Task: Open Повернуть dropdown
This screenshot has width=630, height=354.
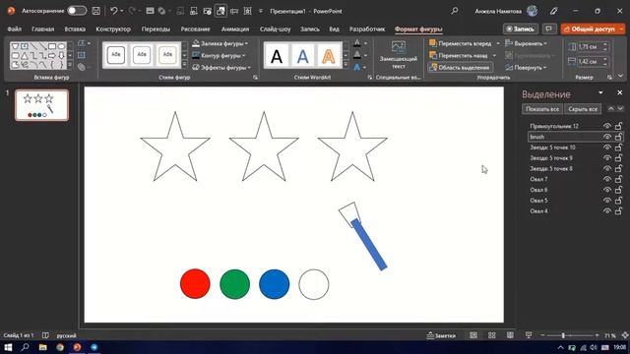Action: (x=544, y=68)
